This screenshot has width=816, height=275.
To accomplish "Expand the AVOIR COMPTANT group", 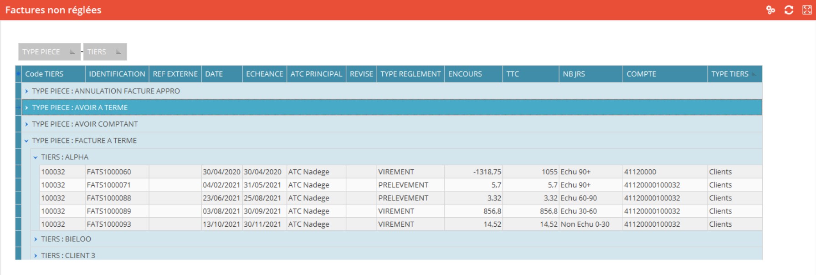I will click(26, 124).
